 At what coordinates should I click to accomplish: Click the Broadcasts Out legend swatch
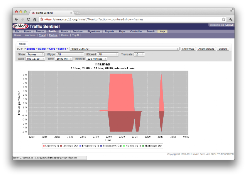[x=101, y=146]
